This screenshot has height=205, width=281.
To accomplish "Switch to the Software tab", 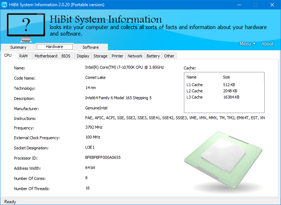I will [91, 47].
